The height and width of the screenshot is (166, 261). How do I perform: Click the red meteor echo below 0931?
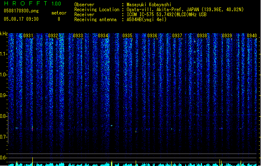(x=33, y=129)
